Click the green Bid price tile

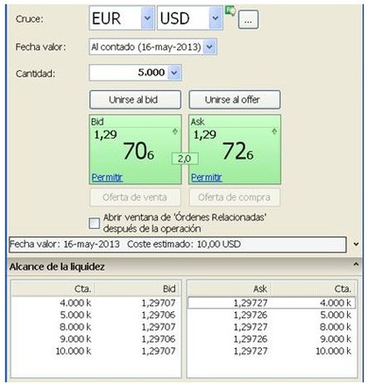pos(135,149)
